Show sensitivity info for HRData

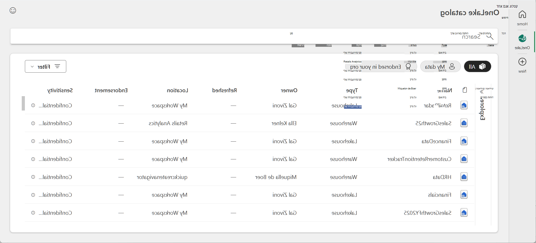click(33, 177)
